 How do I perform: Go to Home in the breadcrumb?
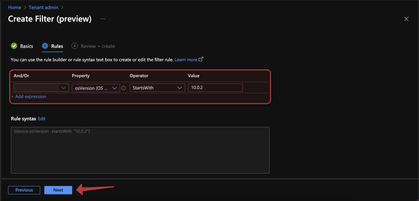14,7
